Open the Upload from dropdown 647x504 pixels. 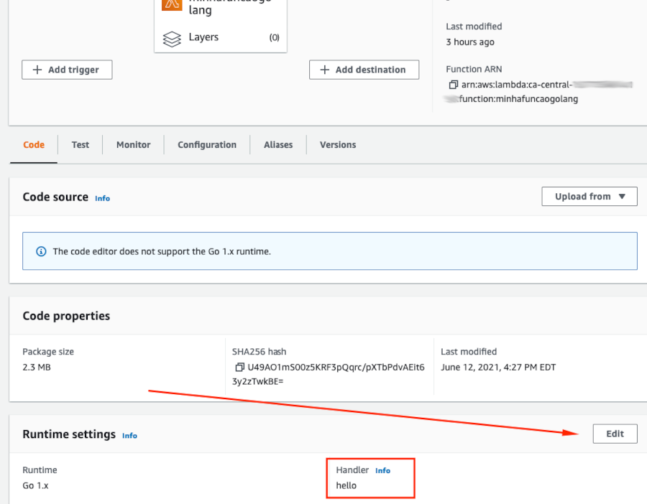click(x=589, y=196)
